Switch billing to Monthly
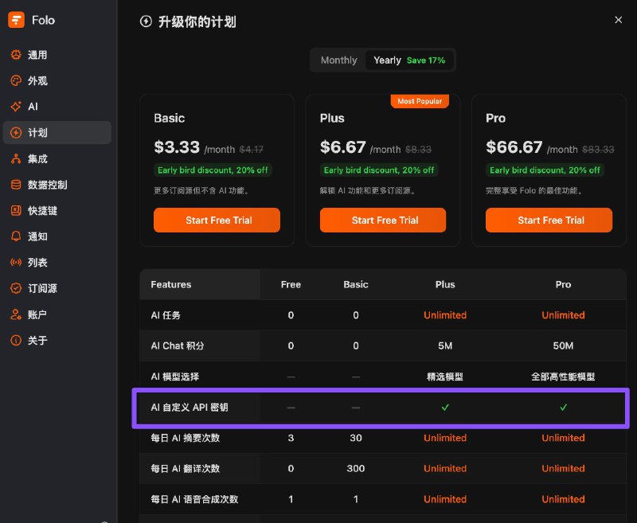 [338, 60]
